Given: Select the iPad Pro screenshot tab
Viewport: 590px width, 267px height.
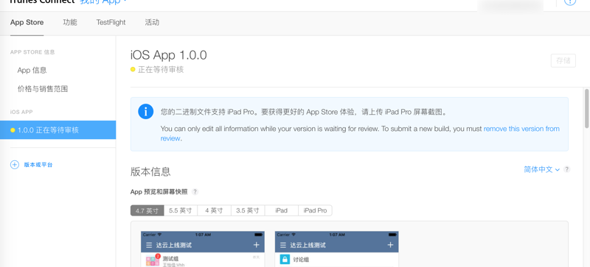Looking at the screenshot, I should click(316, 210).
